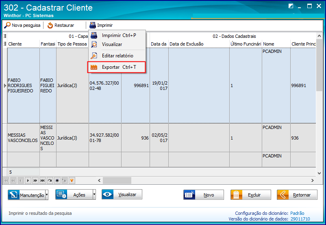Click the Padrão dictionary configuration link
The width and height of the screenshot is (326, 225).
point(297,213)
